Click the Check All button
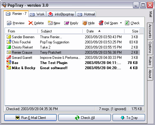The height and width of the screenshot is (125, 155). pyautogui.click(x=84, y=118)
